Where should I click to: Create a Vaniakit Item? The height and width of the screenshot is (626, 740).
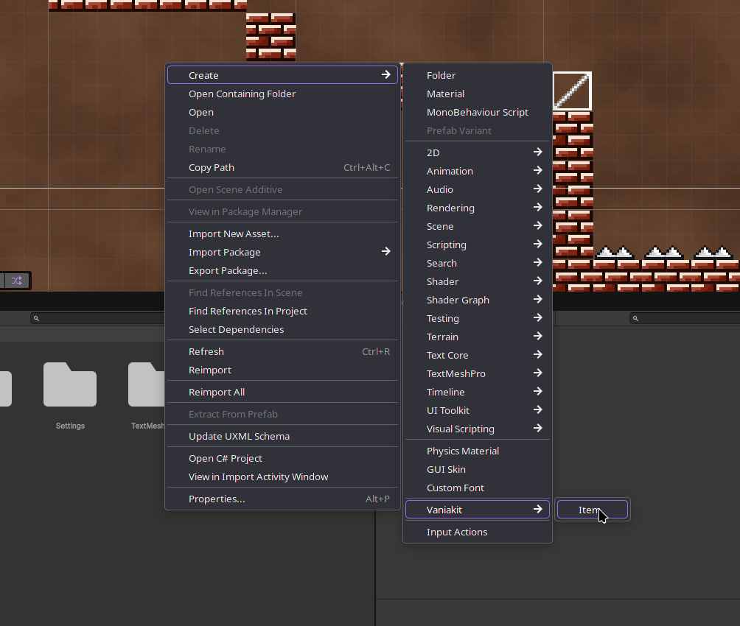pyautogui.click(x=593, y=510)
